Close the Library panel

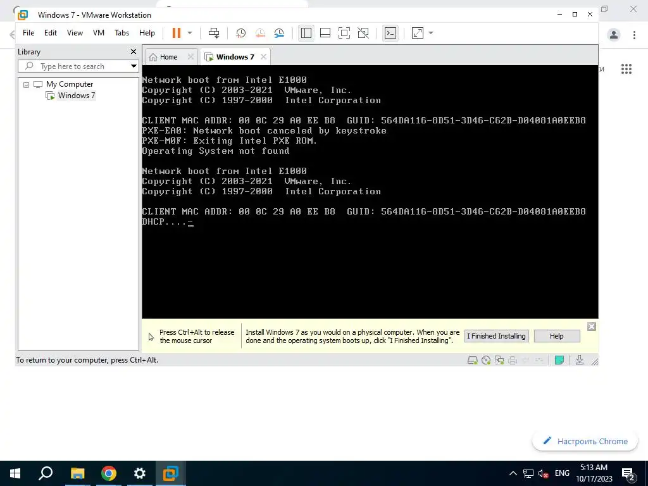pyautogui.click(x=133, y=52)
